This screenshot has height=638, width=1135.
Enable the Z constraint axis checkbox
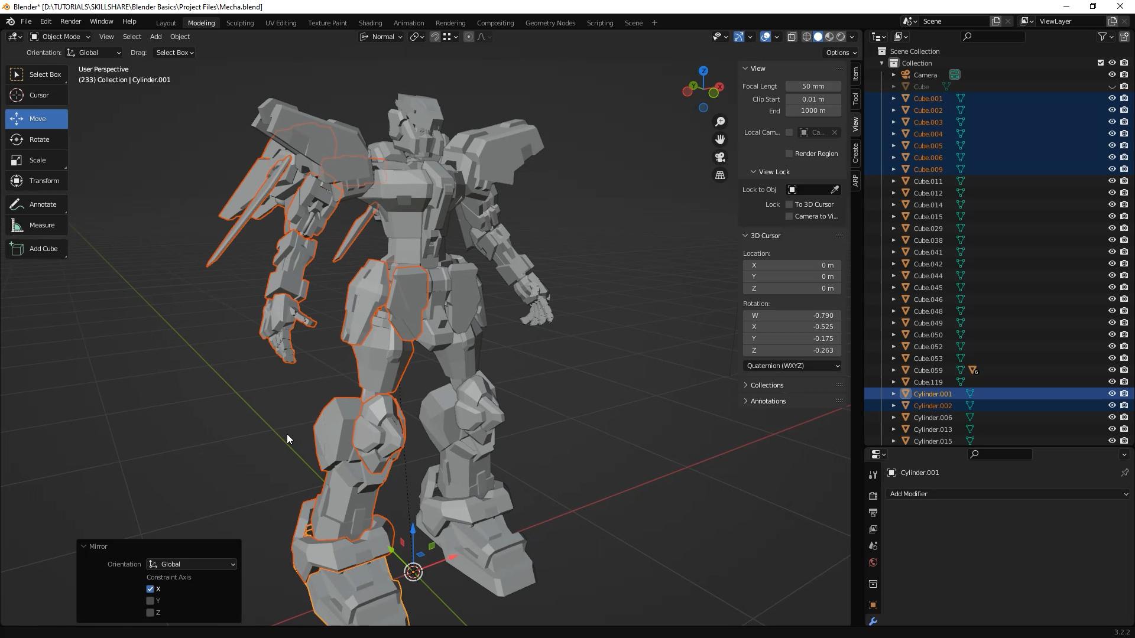pyautogui.click(x=150, y=613)
